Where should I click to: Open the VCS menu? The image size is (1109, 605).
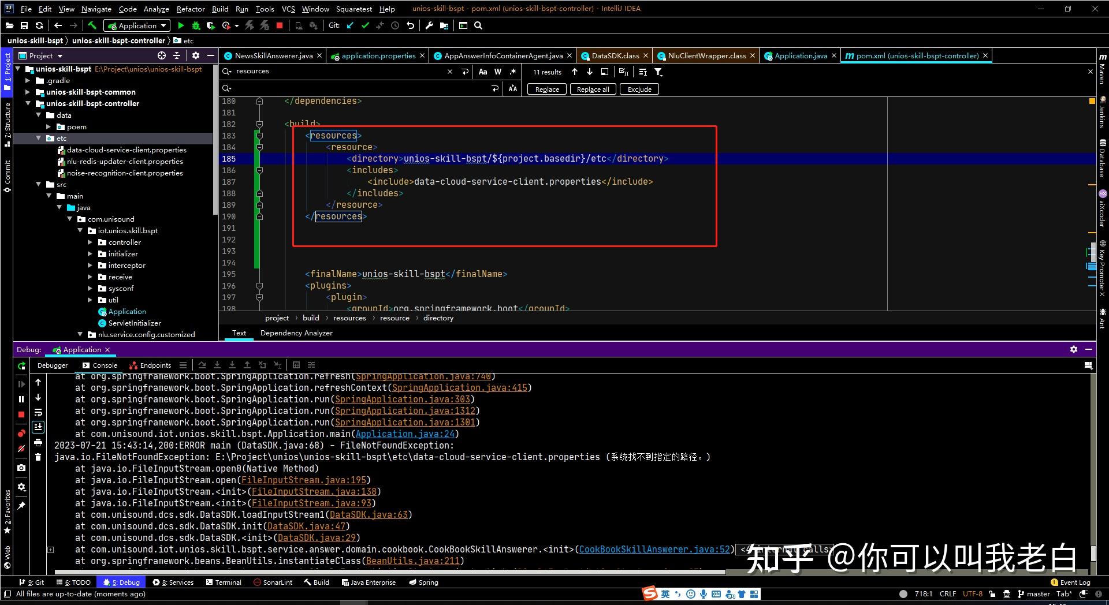pyautogui.click(x=288, y=9)
